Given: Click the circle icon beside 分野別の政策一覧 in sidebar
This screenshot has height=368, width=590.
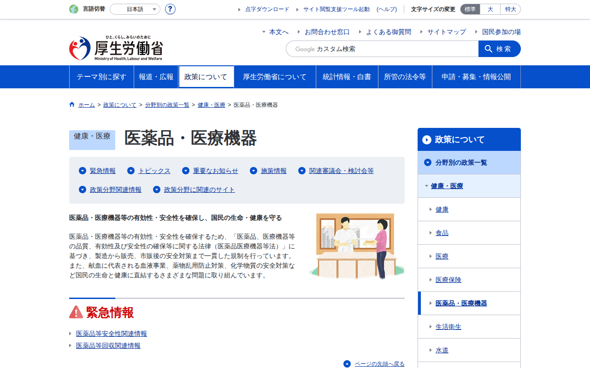Looking at the screenshot, I should (428, 162).
